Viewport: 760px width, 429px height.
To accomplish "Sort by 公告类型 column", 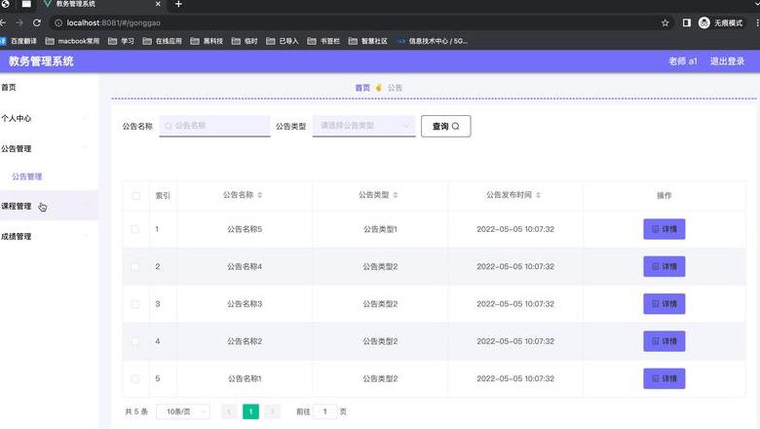I will click(396, 195).
